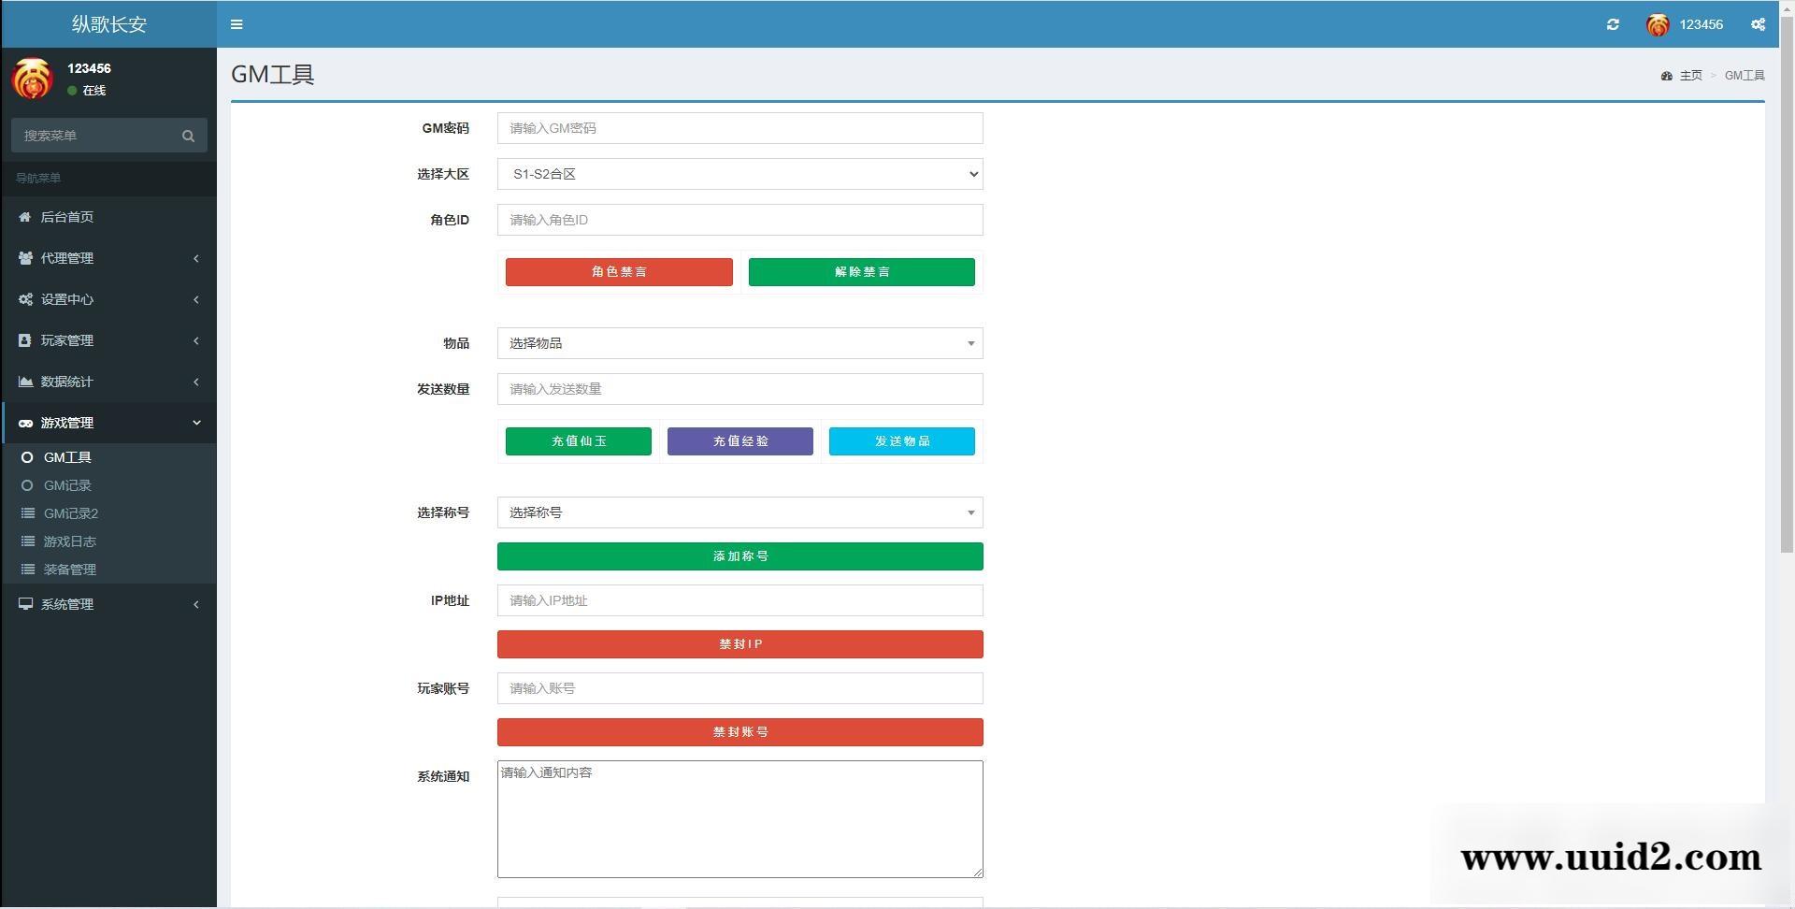This screenshot has height=909, width=1795.
Task: Click the 主页 breadcrumb link
Action: 1690,76
